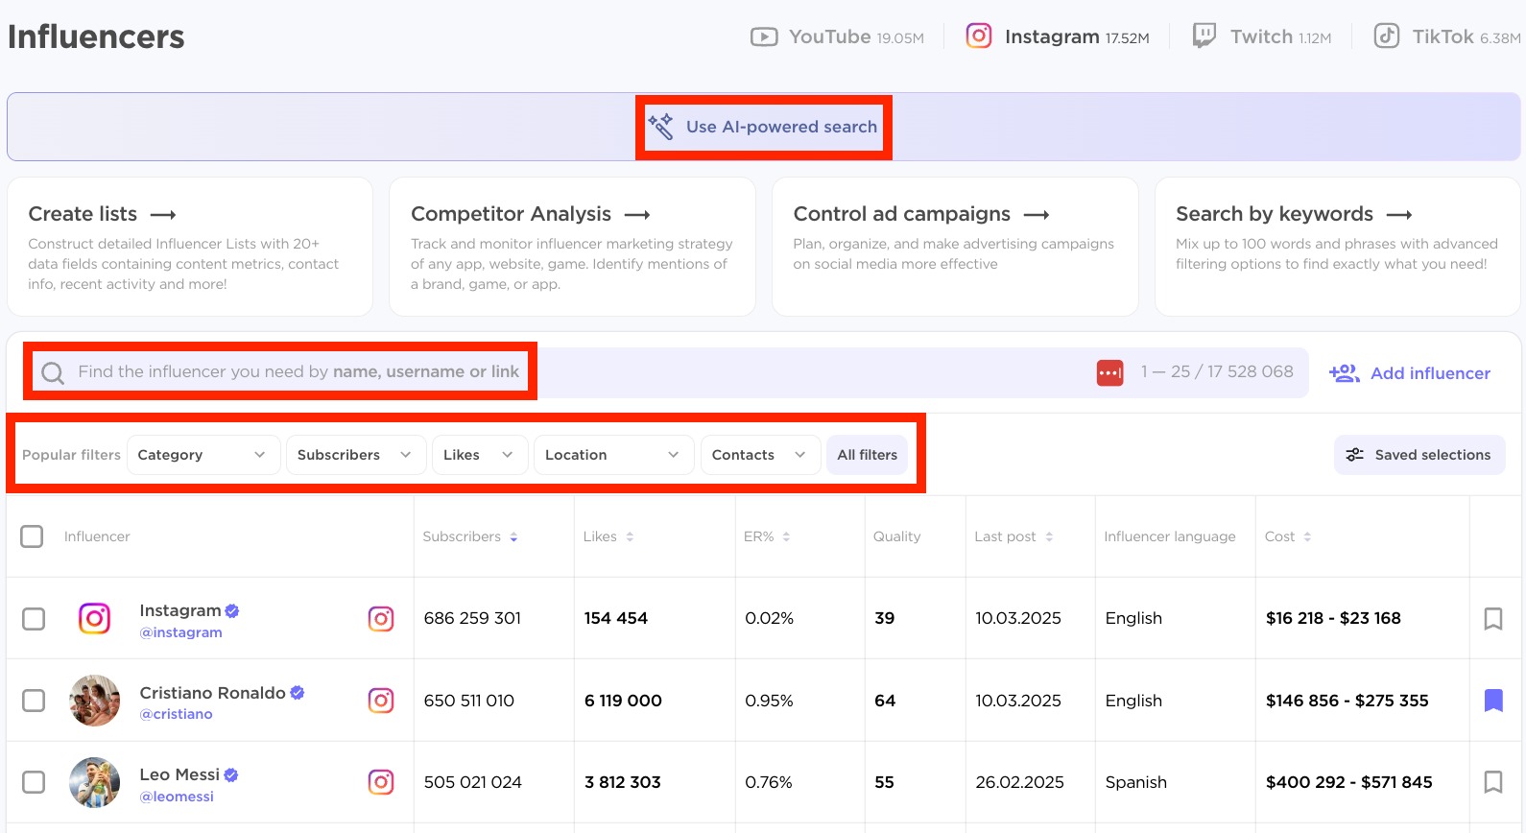
Task: Click subscribers value "686 259 301"
Action: point(472,618)
